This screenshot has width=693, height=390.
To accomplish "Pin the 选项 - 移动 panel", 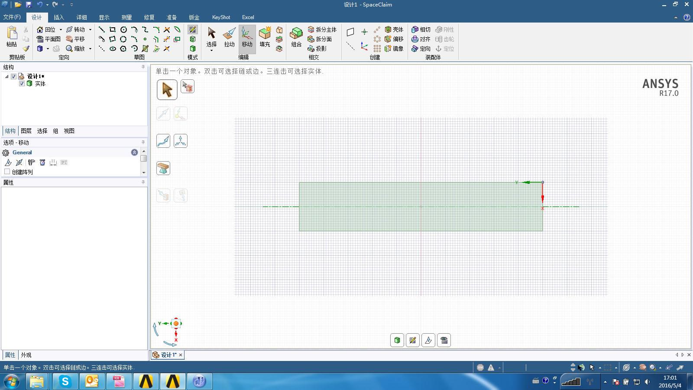I will [x=142, y=142].
